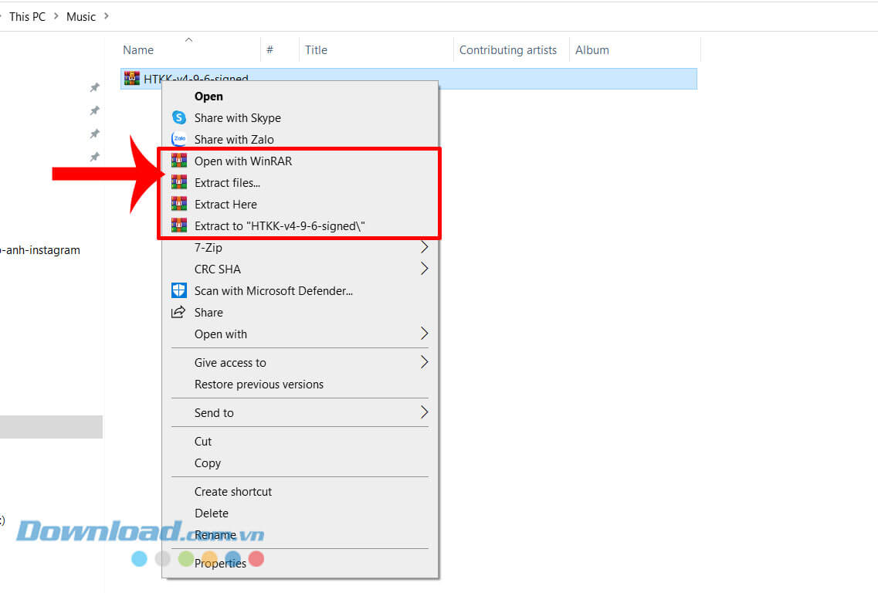Click This PC in the address bar
Screen dimensions: 878x593
pyautogui.click(x=27, y=16)
